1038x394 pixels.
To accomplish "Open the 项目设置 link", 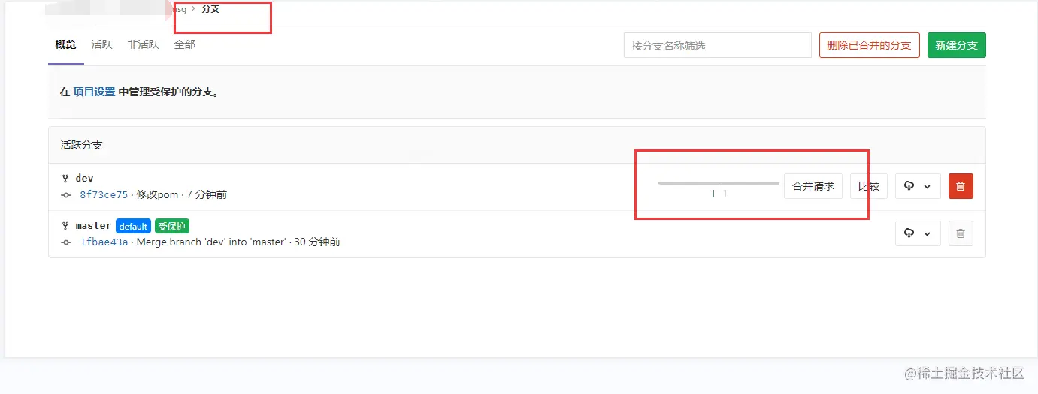I will (x=94, y=92).
